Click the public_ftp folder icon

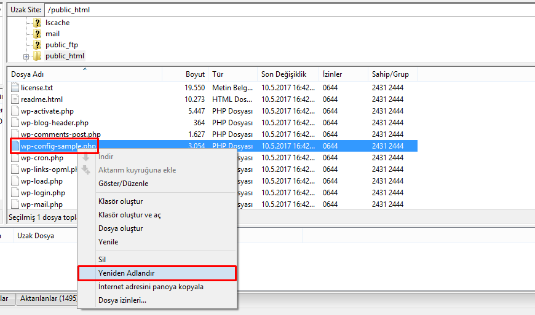pos(38,45)
